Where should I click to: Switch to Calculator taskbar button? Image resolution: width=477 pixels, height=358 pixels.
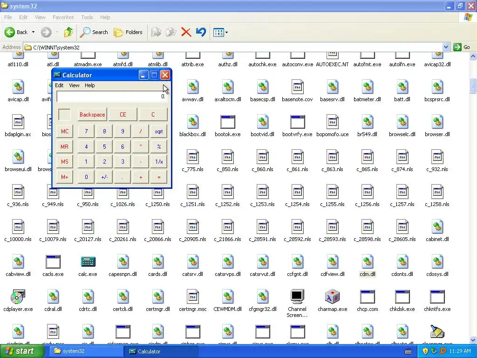pos(162,351)
